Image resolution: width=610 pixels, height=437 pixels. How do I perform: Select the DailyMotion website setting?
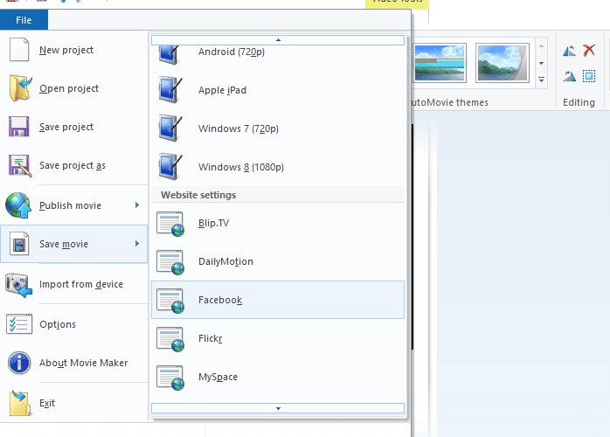[278, 261]
